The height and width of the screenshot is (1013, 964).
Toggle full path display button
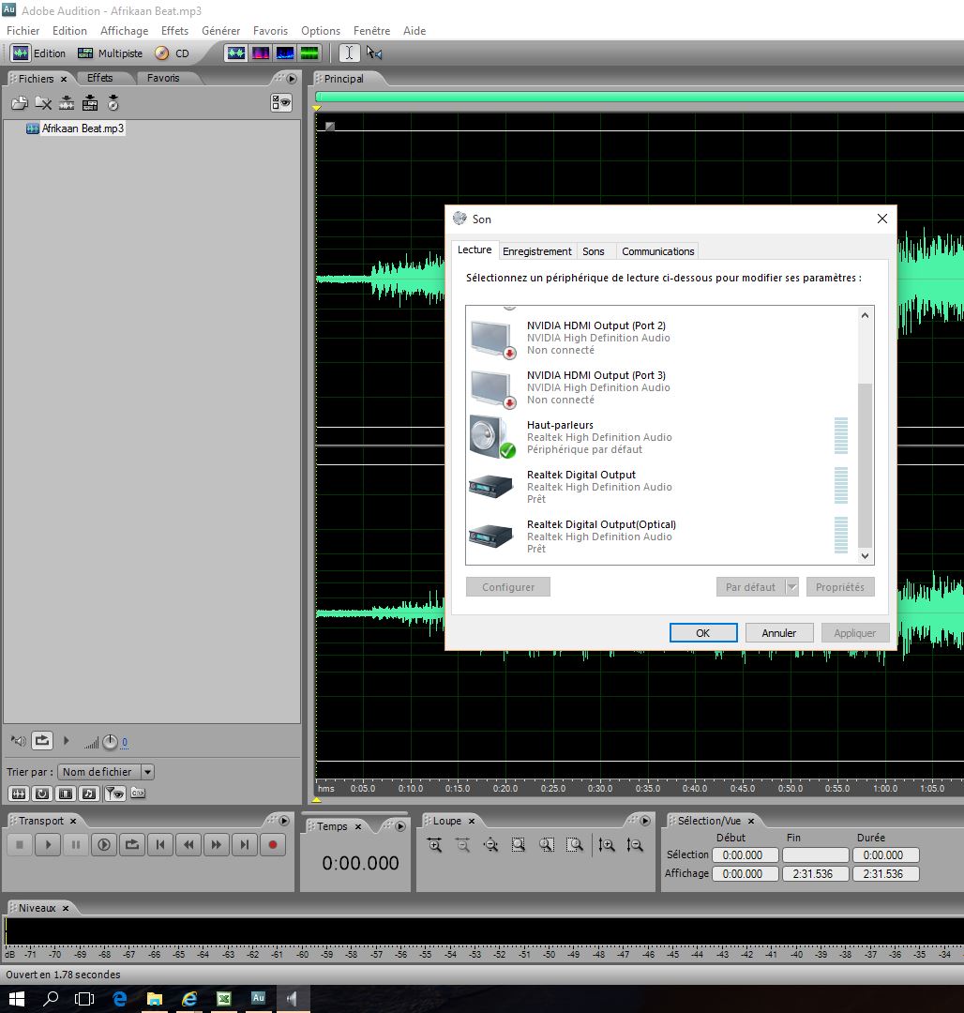pyautogui.click(x=138, y=793)
